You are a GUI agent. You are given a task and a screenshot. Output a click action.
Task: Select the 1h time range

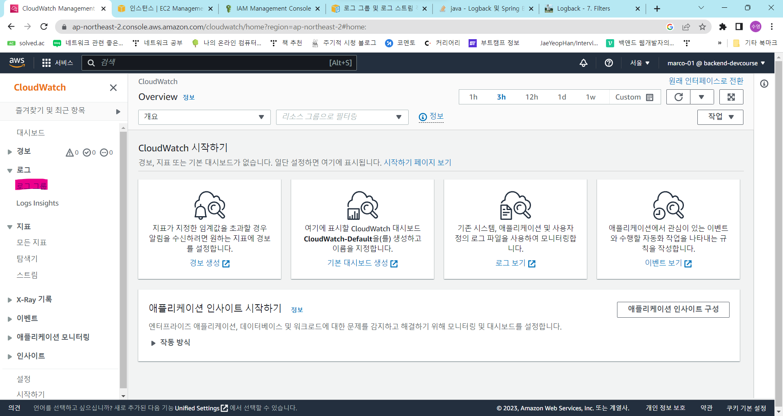point(473,97)
